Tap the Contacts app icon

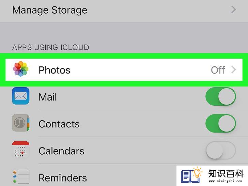coord(21,123)
